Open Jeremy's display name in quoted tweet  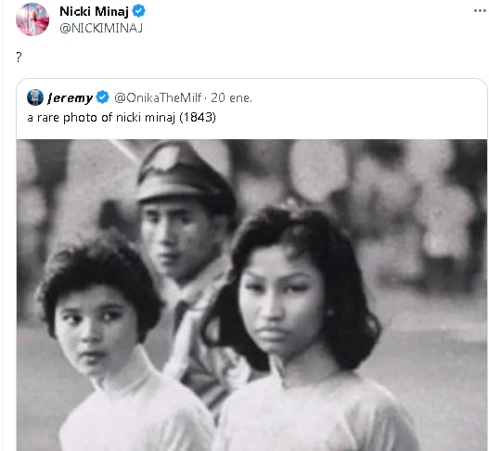coord(71,98)
